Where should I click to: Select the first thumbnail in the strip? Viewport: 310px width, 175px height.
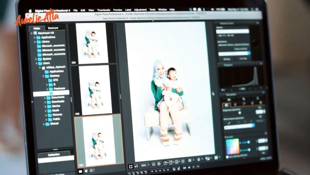click(92, 43)
